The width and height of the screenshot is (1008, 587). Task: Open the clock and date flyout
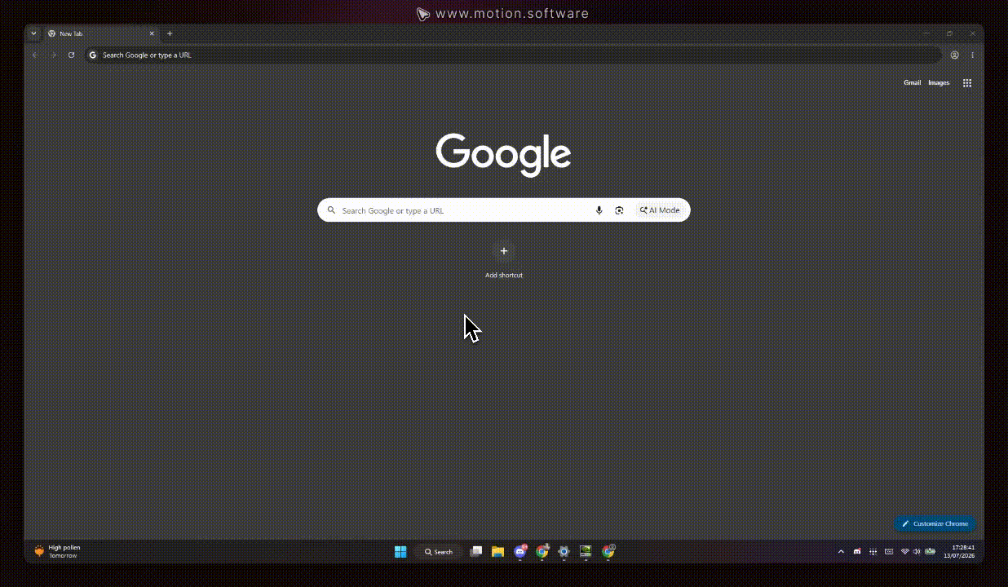959,552
